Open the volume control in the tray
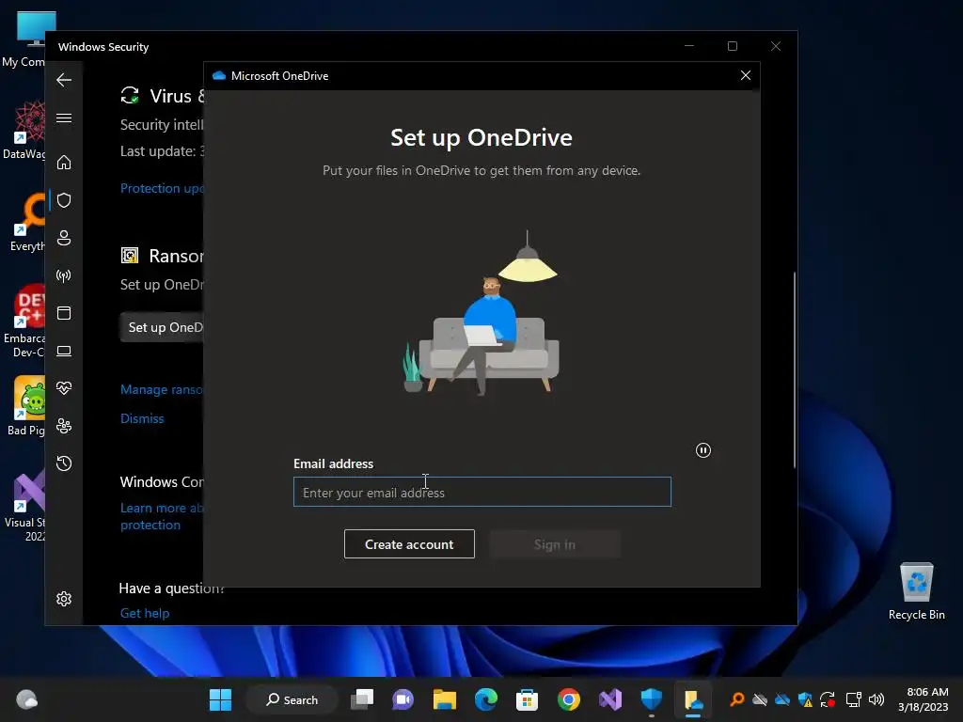The width and height of the screenshot is (963, 722). click(x=876, y=699)
